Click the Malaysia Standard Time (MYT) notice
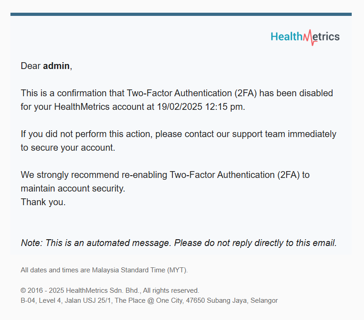This screenshot has height=320, width=364. [104, 270]
